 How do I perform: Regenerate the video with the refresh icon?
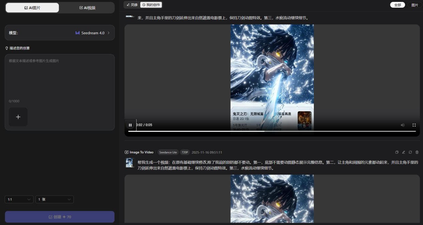tap(410, 152)
